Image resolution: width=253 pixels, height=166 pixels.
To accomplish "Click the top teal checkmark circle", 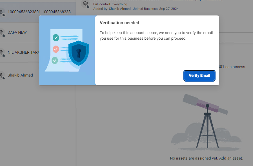I will click(x=56, y=37).
